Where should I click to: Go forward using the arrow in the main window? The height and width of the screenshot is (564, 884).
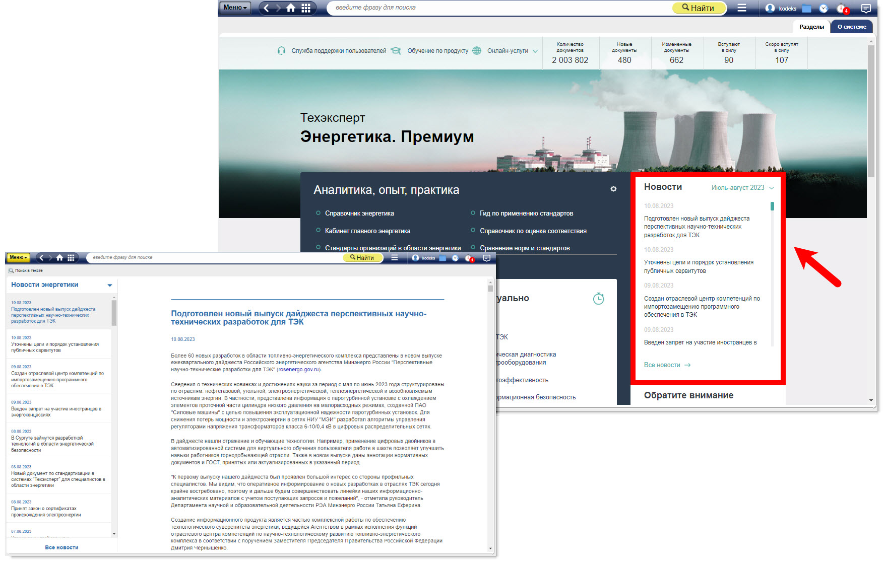pyautogui.click(x=278, y=8)
